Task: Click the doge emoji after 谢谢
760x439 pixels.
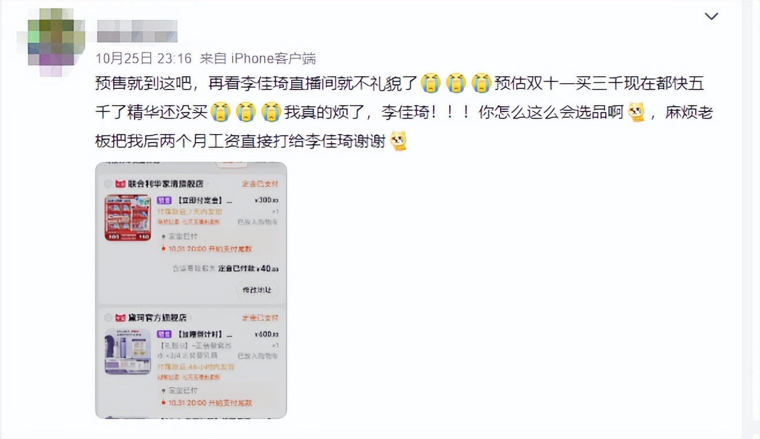Action: 398,140
